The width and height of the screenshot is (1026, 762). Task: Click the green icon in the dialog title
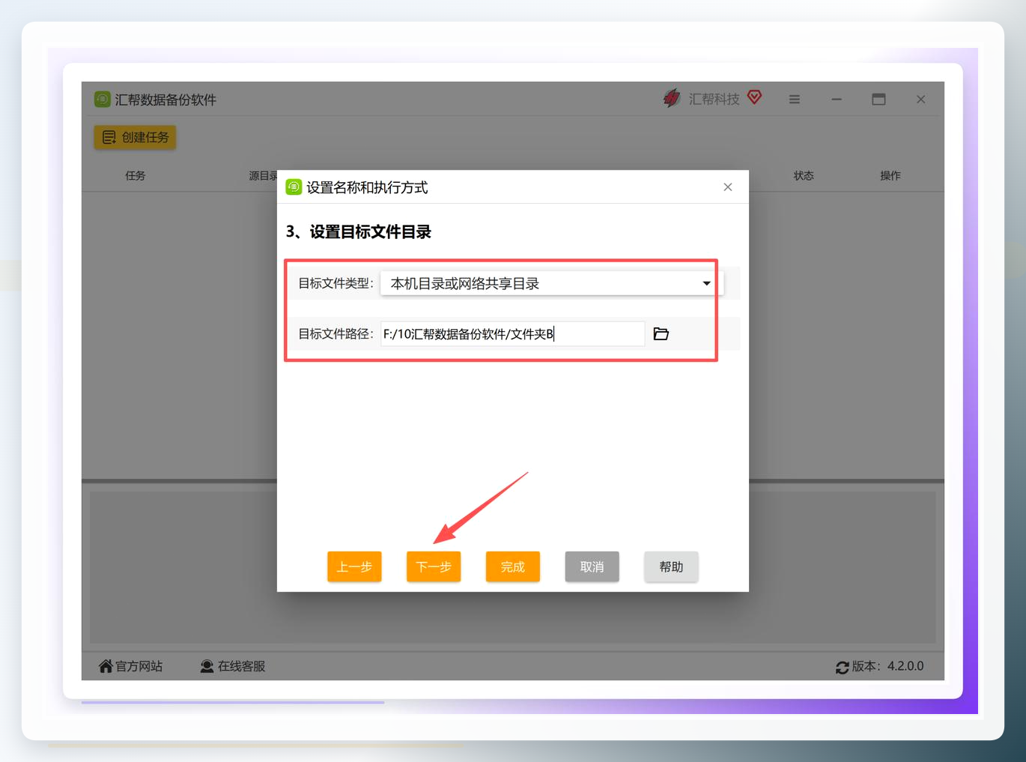coord(294,187)
